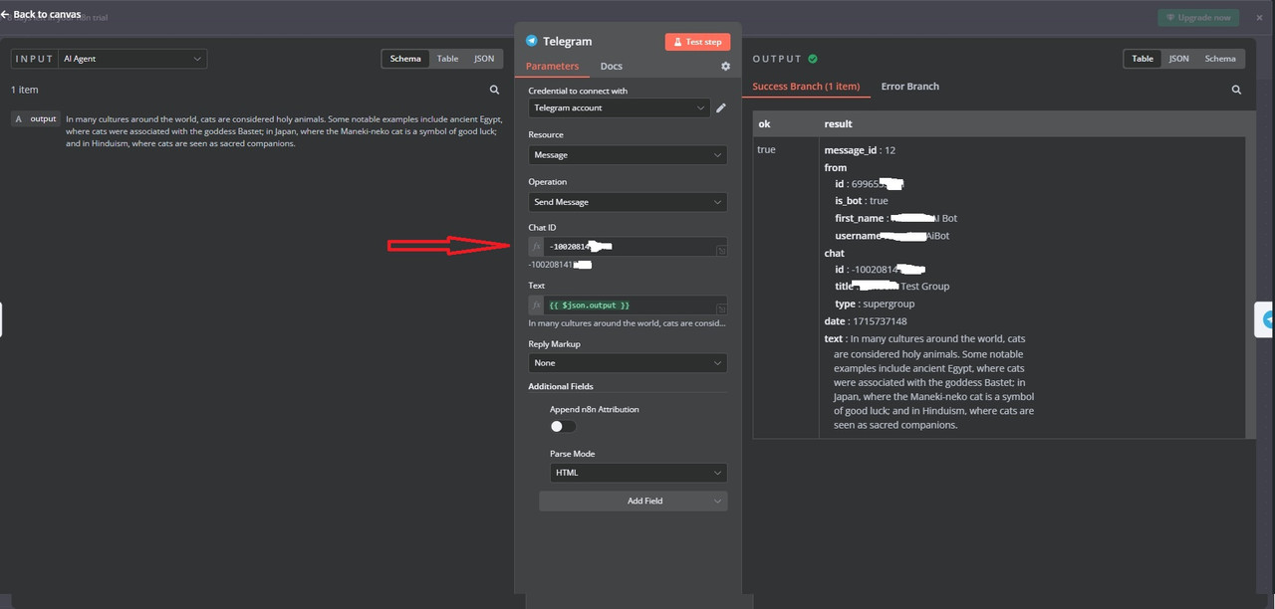Click the fx icon beside Text field
This screenshot has width=1275, height=609.
tap(536, 305)
